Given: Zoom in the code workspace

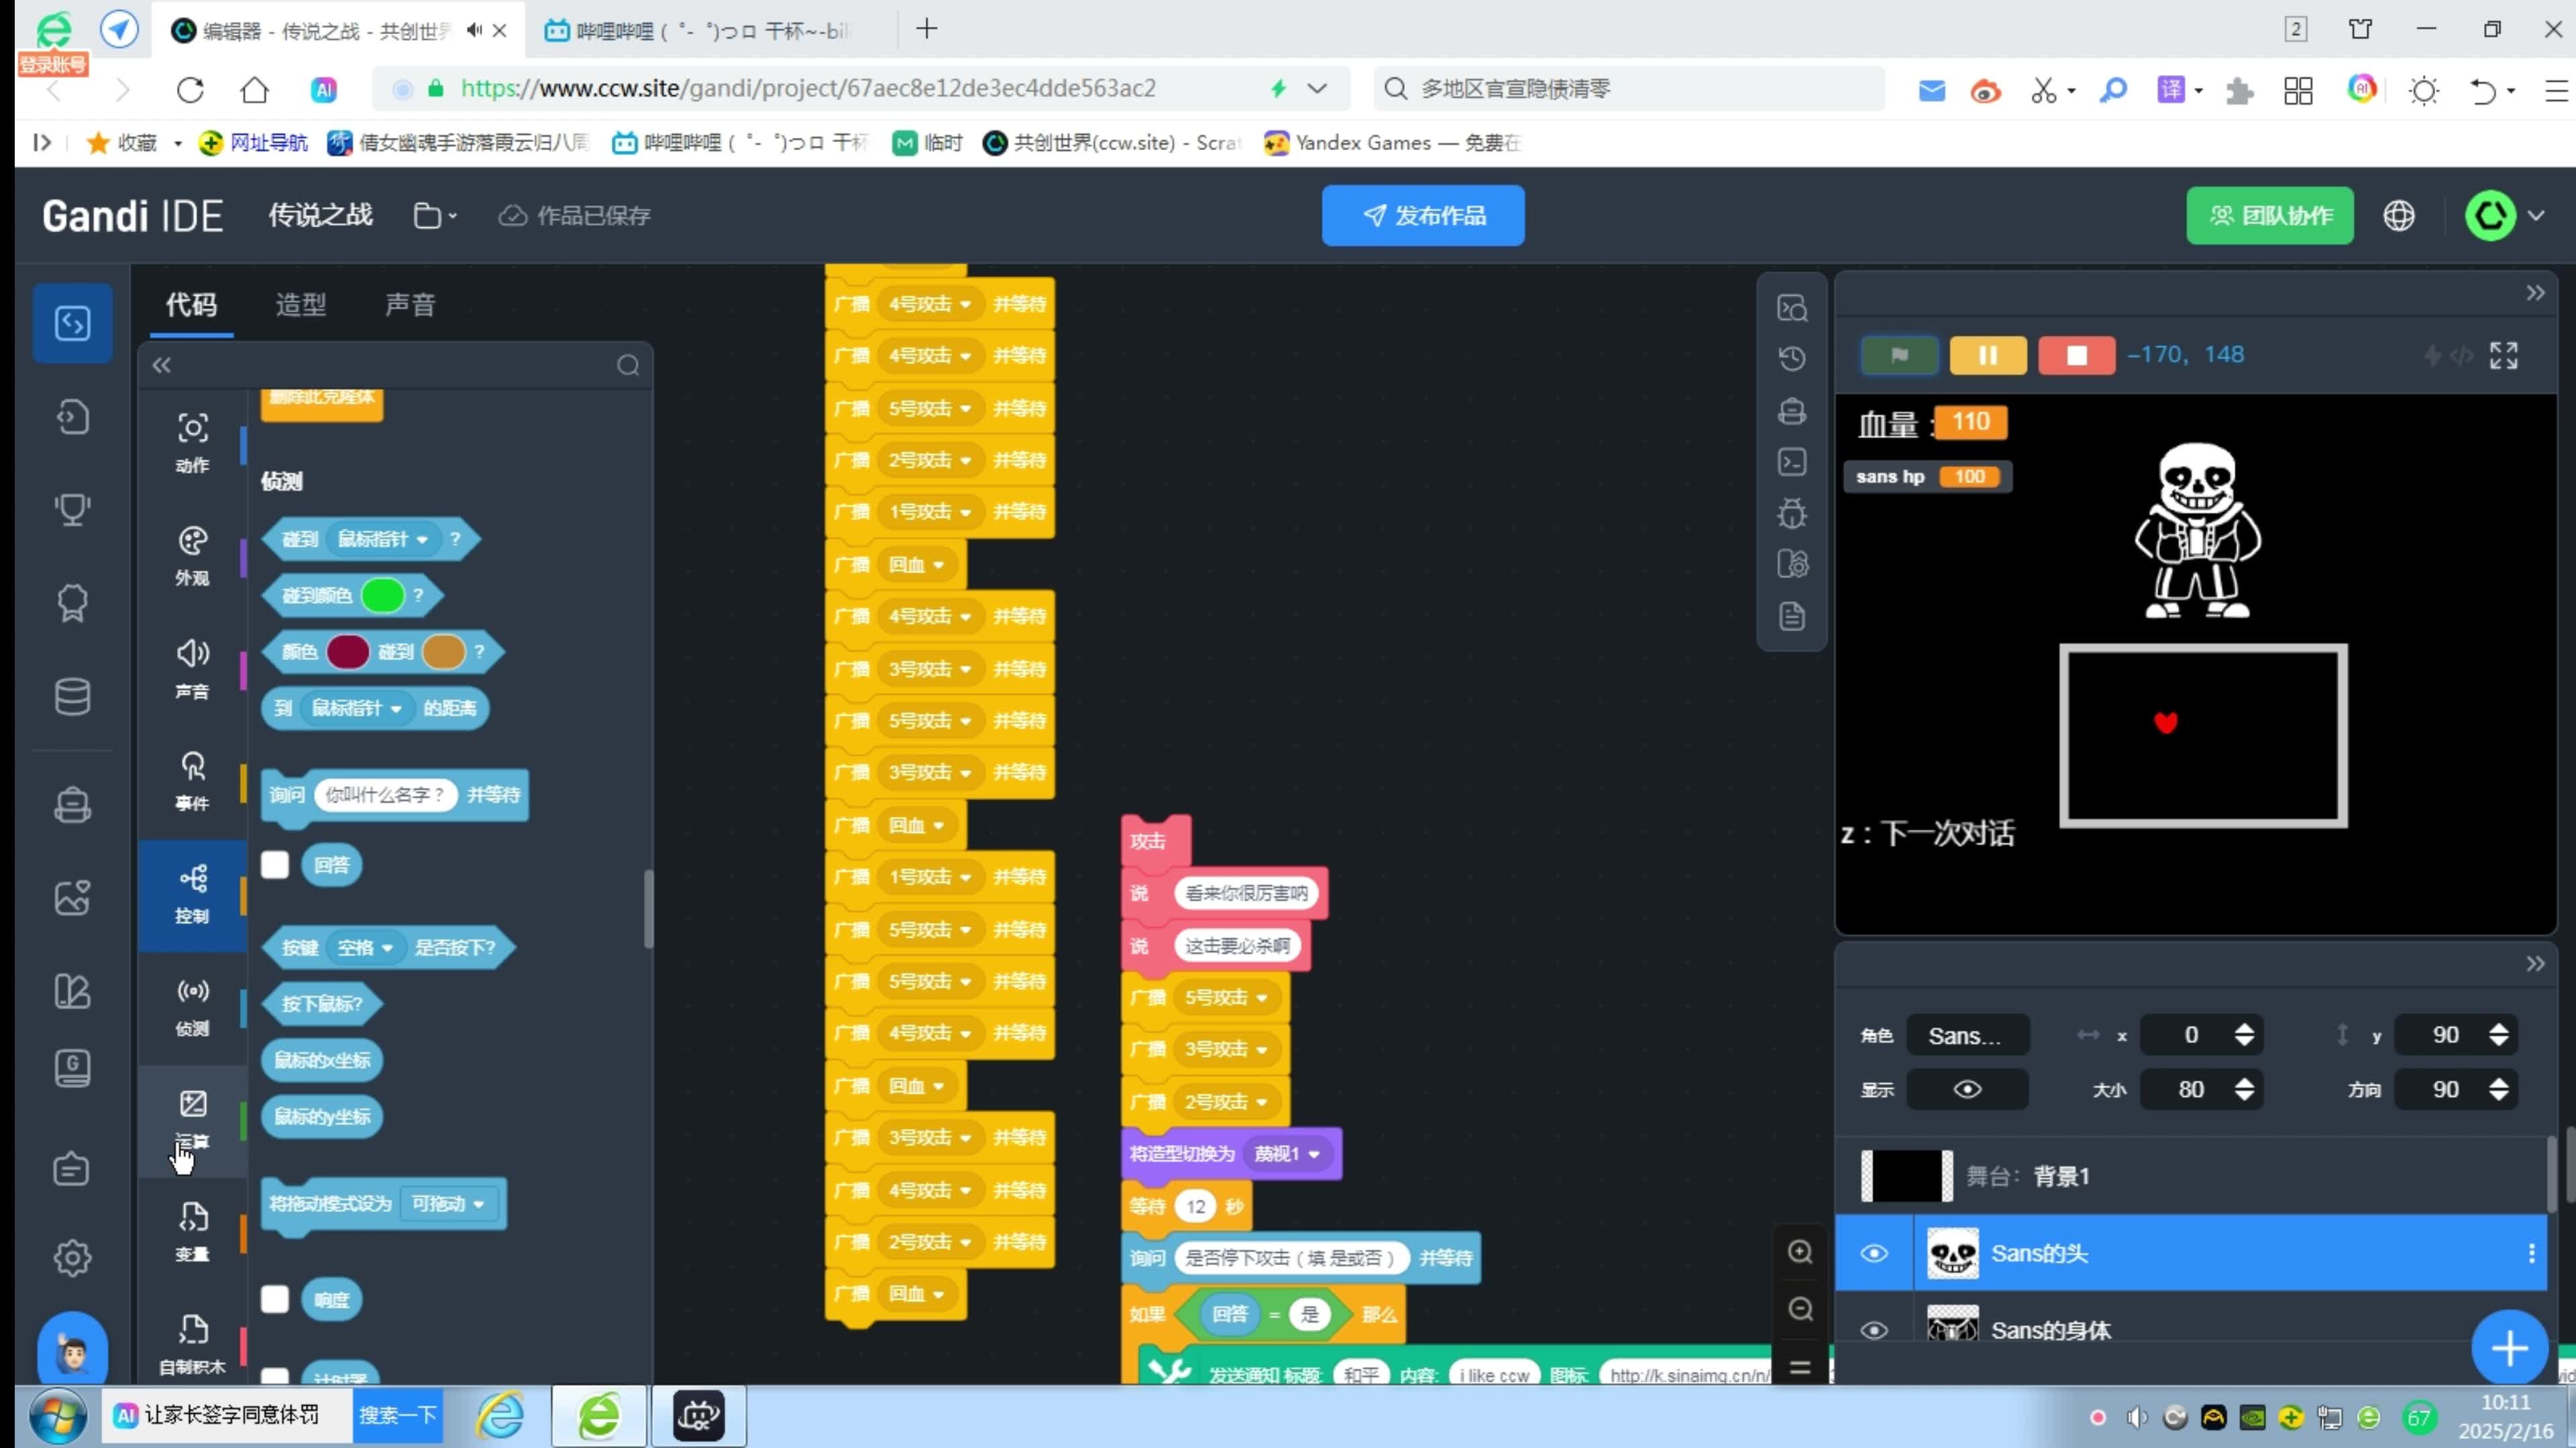Looking at the screenshot, I should tap(1800, 1252).
